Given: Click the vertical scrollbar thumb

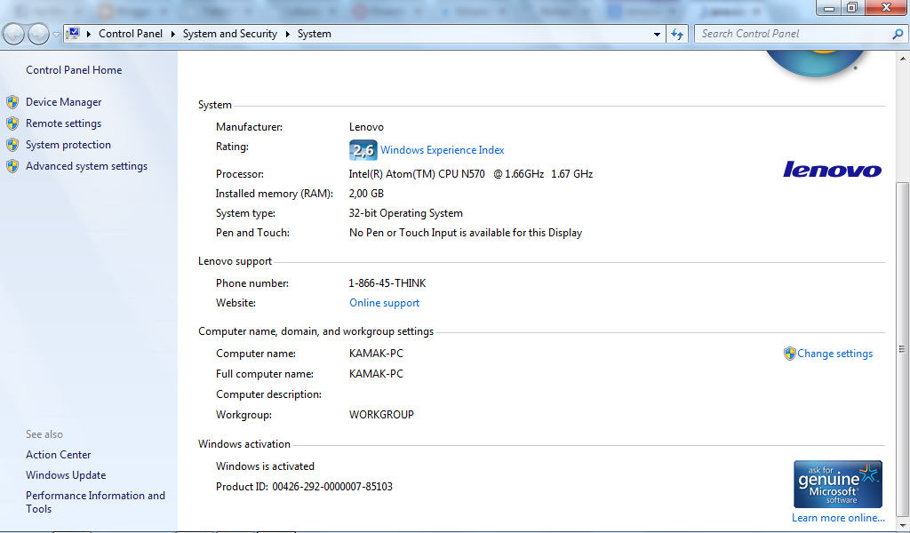Looking at the screenshot, I should coord(903,348).
